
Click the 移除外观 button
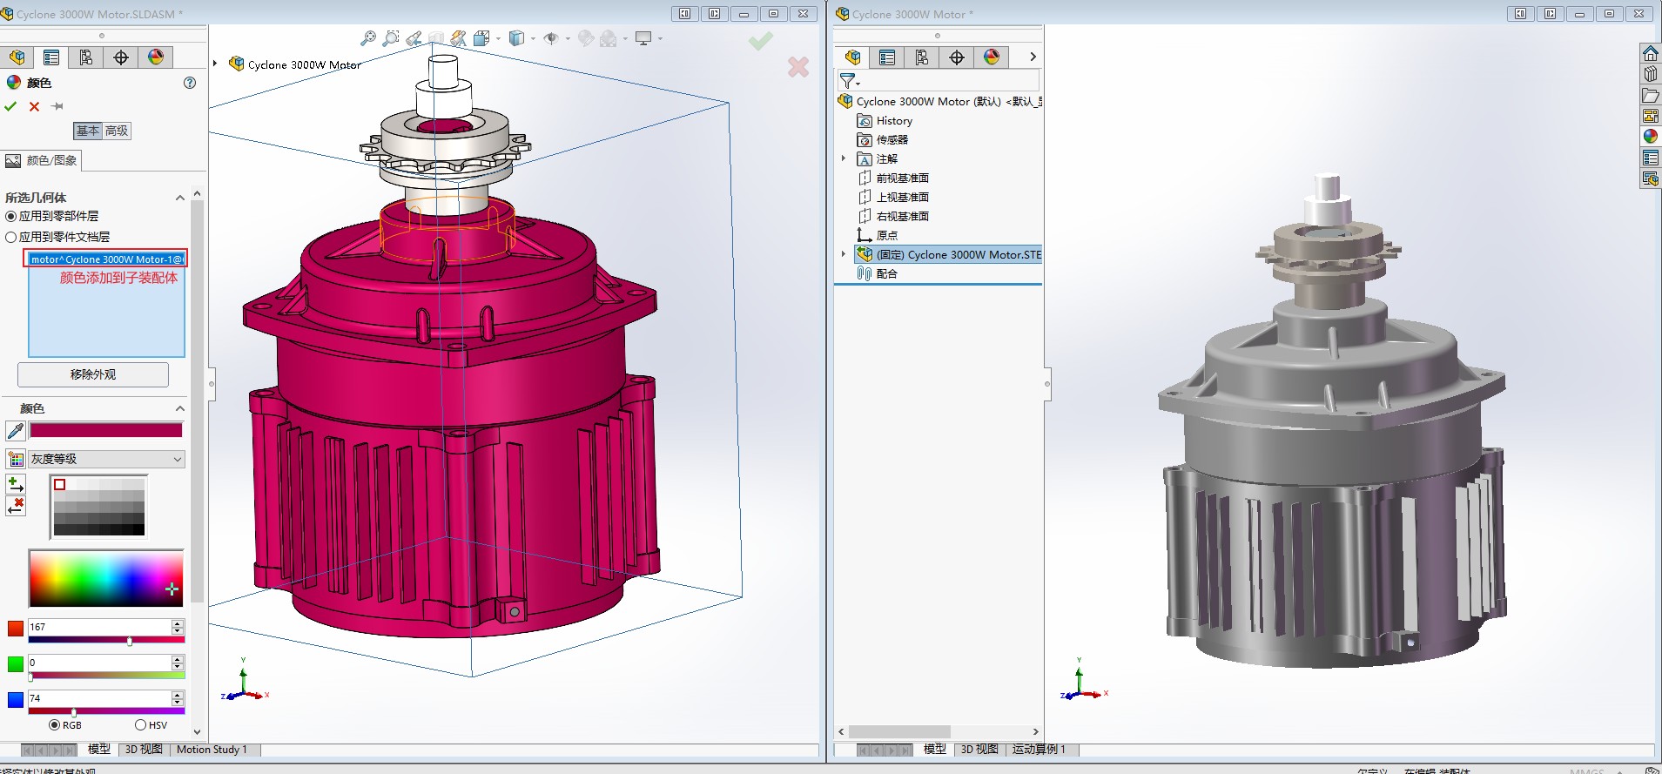(x=93, y=374)
